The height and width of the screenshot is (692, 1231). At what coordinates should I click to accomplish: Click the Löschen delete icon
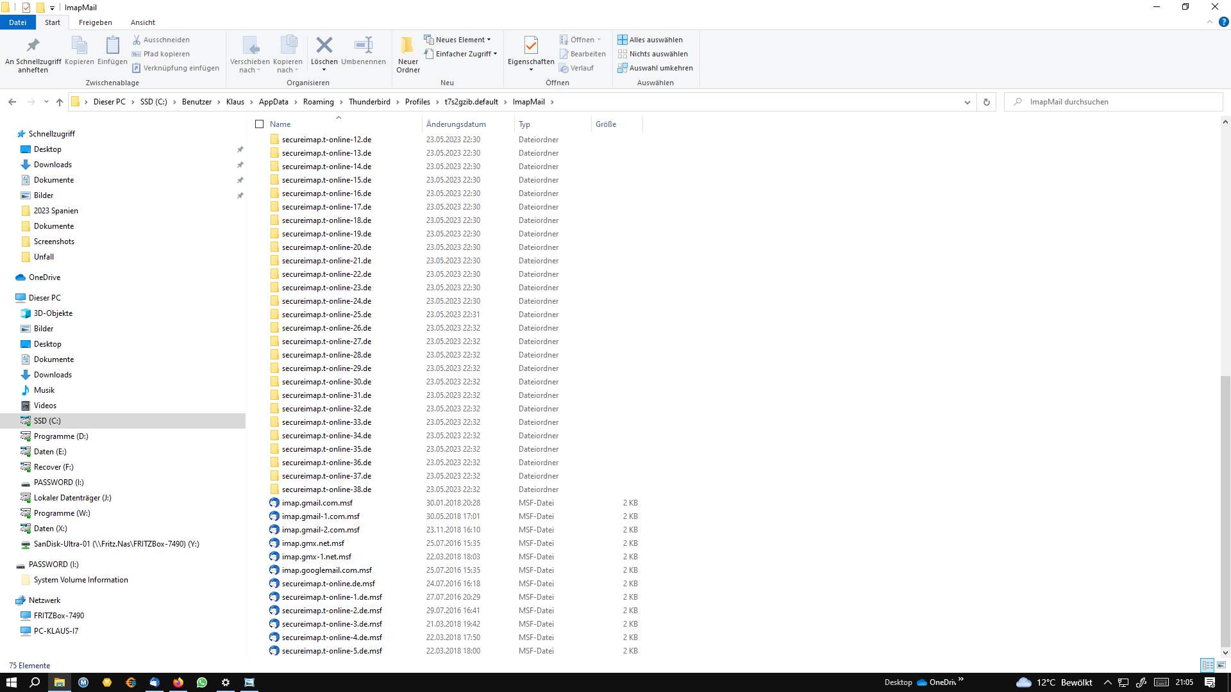324,45
